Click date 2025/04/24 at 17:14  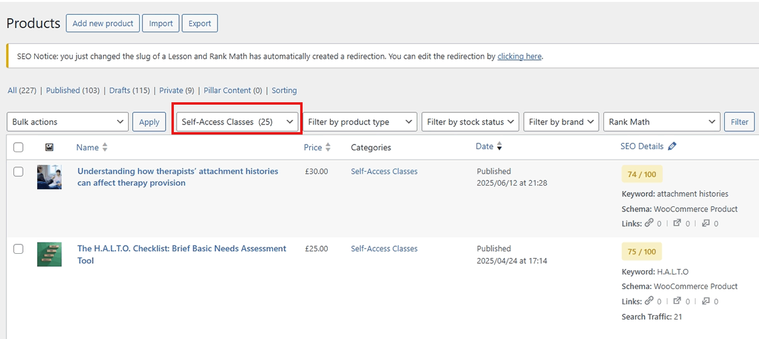[512, 261]
